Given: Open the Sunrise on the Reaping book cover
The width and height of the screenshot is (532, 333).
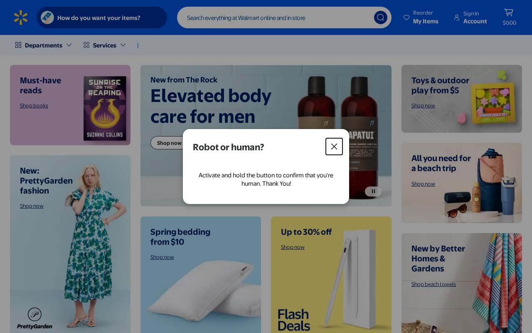Looking at the screenshot, I should pos(105,108).
